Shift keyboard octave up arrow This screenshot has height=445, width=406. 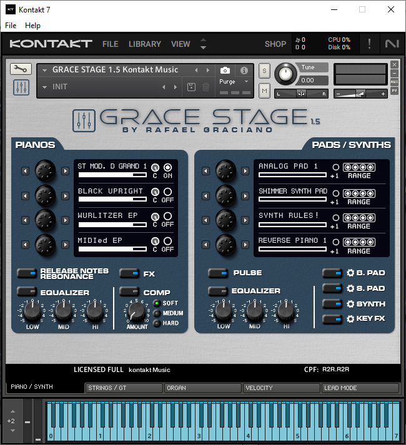[12, 411]
